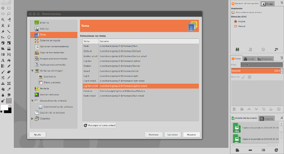
Task: Create a new layer in Capas panel
Action: pyautogui.click(x=235, y=109)
